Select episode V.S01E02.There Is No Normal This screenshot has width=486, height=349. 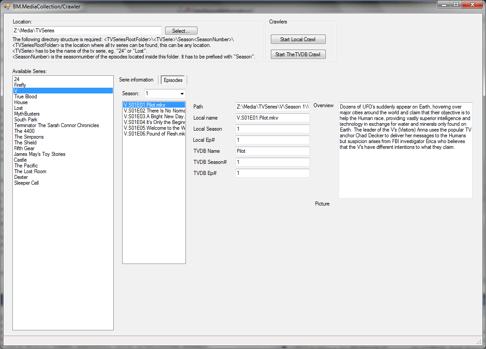[154, 111]
